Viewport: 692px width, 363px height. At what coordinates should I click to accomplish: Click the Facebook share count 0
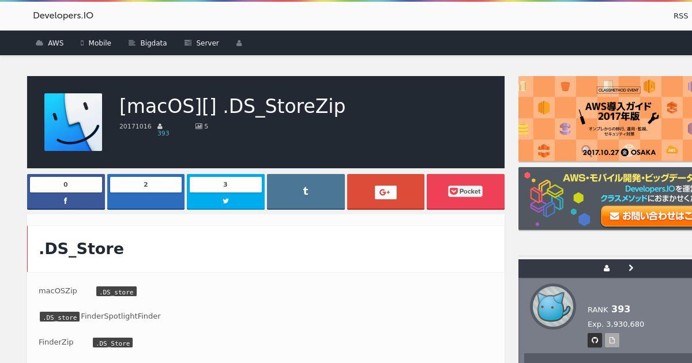point(66,184)
